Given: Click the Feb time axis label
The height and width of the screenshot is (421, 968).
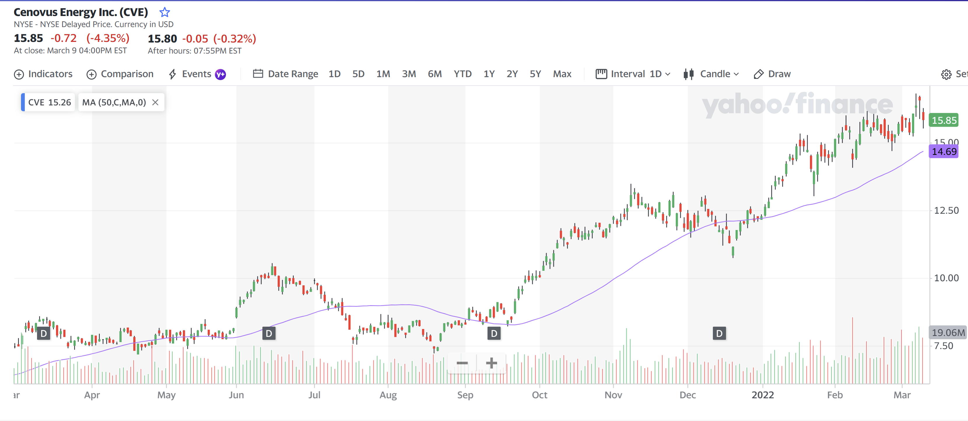Looking at the screenshot, I should coord(834,395).
